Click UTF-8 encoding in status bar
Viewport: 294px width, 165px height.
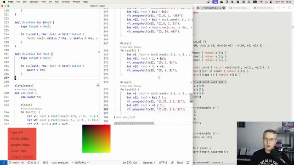pyautogui.click(x=163, y=163)
